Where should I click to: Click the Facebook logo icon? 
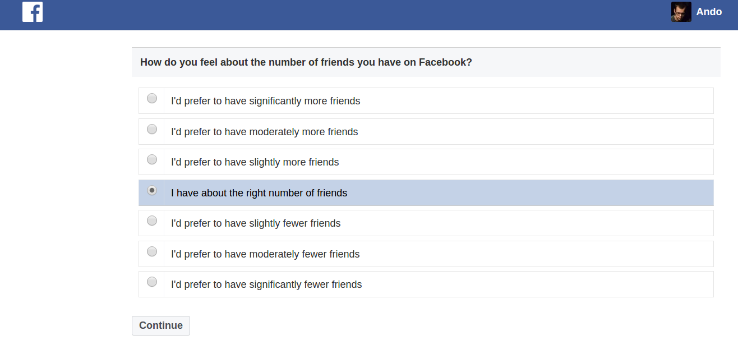(33, 12)
